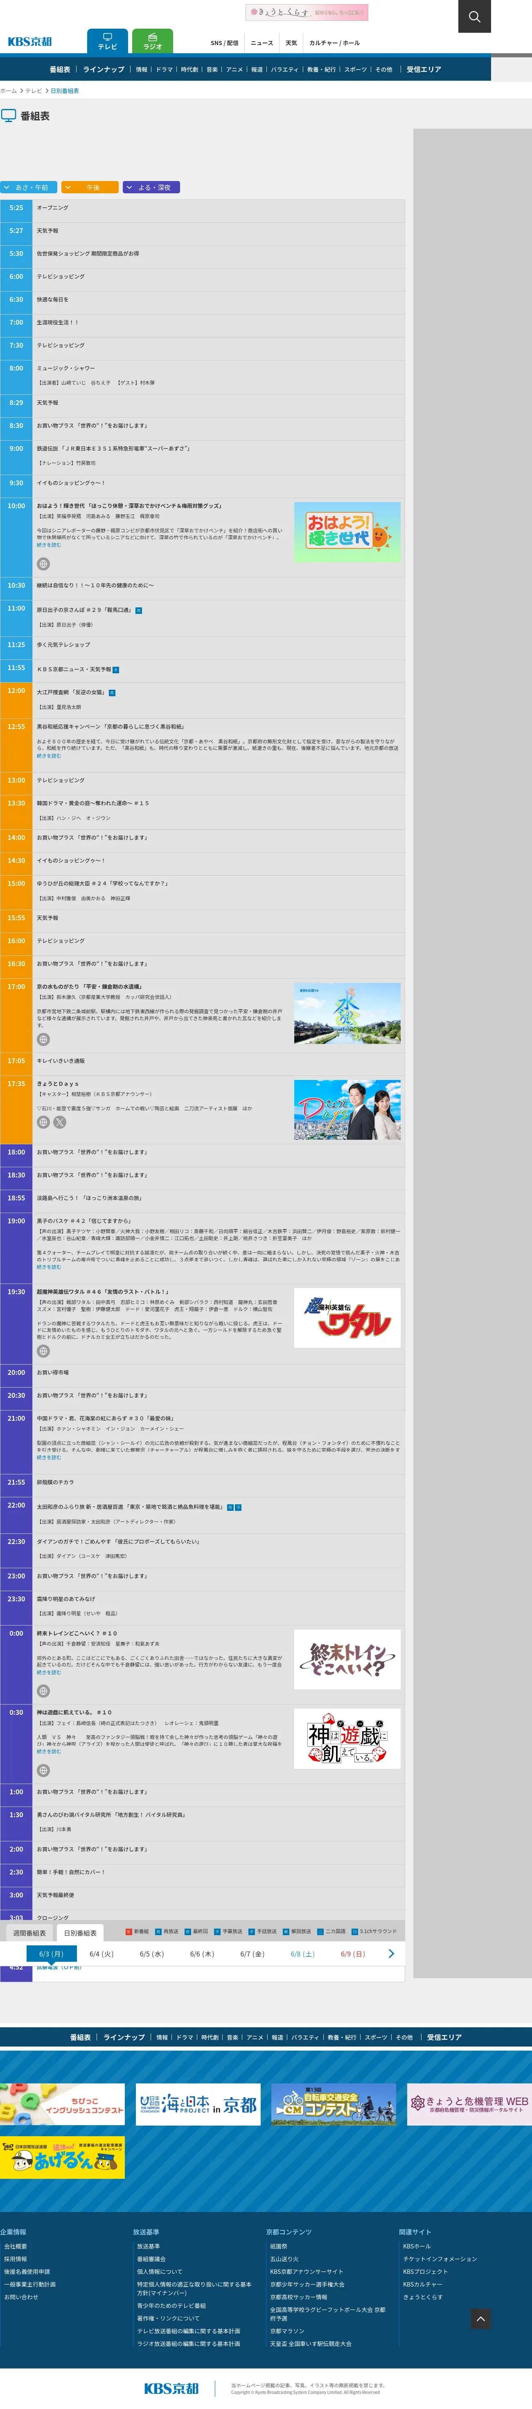Open 海と日本 PROJECT in 京都 banner
This screenshot has width=532, height=2409.
pos(197,2105)
